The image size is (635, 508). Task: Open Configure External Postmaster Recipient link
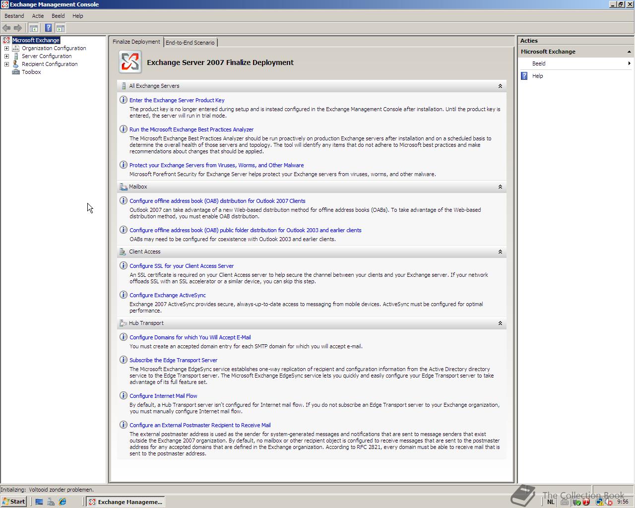pos(200,425)
